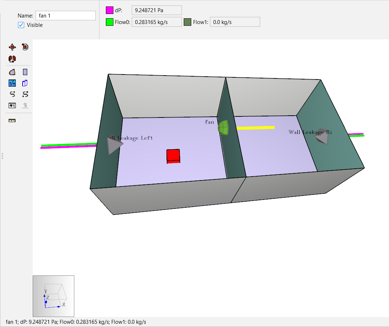Click the dP value 9.248721 Pa
The height and width of the screenshot is (327, 389).
[x=156, y=10]
